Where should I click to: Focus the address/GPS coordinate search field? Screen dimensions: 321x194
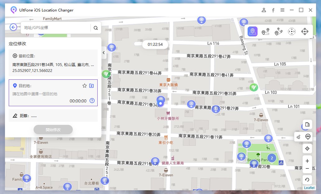coord(56,28)
